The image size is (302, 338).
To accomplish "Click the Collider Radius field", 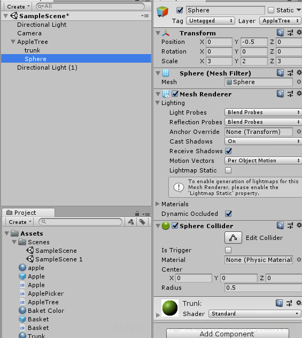I will tap(264, 288).
